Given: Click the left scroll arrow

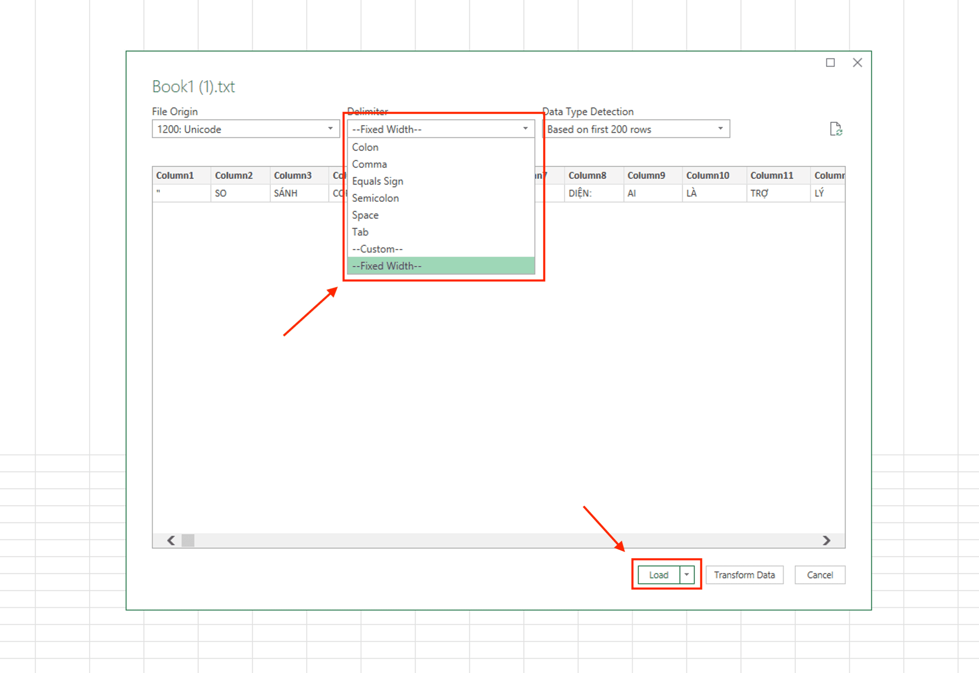Looking at the screenshot, I should tap(171, 540).
